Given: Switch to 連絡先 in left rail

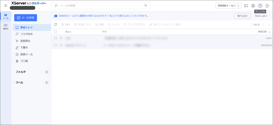Looking at the screenshot, I should tap(6, 27).
